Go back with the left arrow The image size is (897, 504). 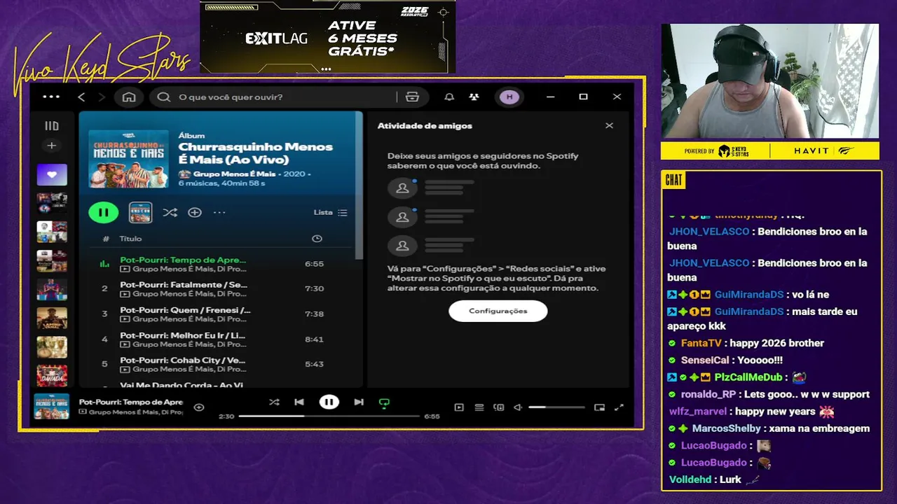tap(81, 97)
